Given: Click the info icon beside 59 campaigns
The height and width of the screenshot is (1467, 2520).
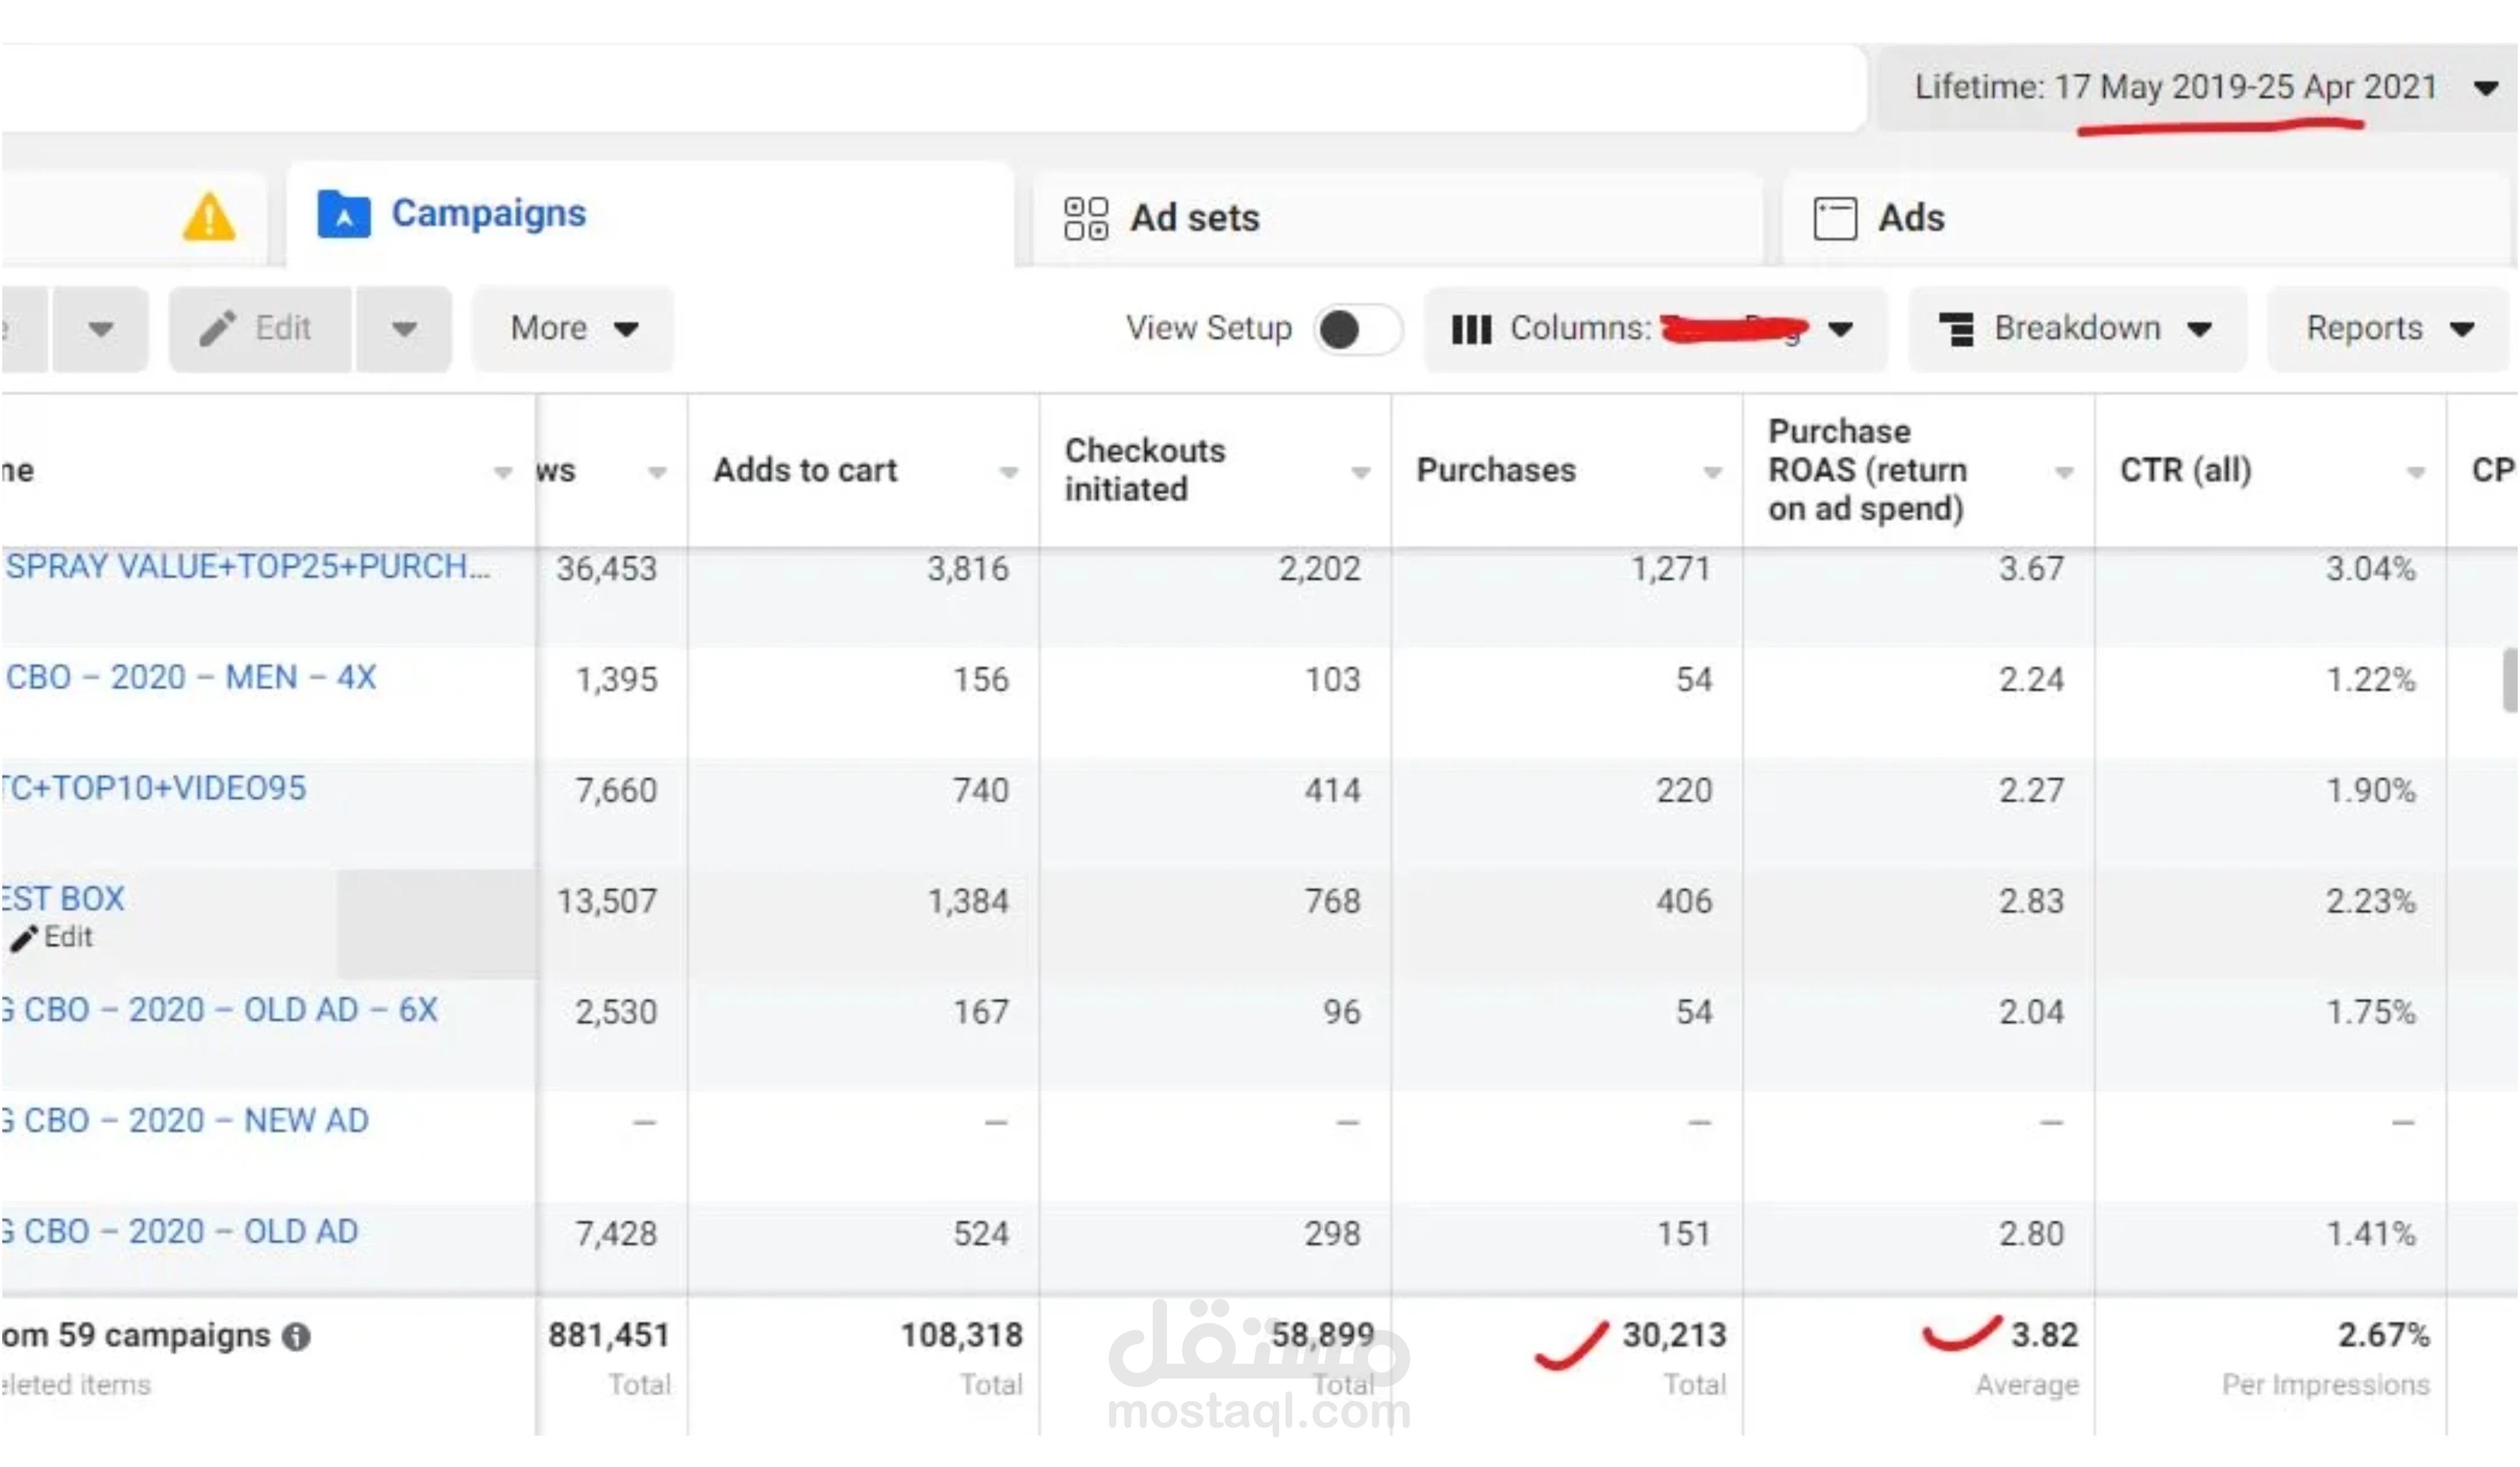Looking at the screenshot, I should (296, 1336).
